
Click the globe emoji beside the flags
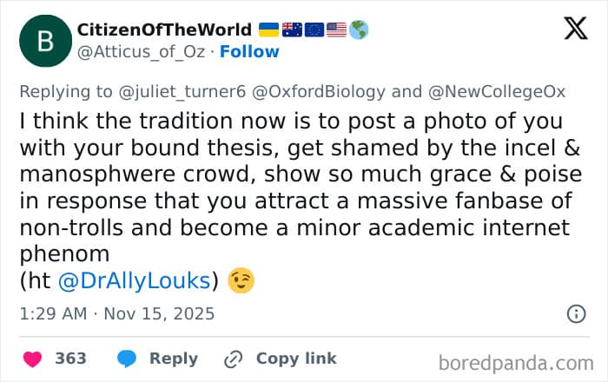[x=359, y=30]
